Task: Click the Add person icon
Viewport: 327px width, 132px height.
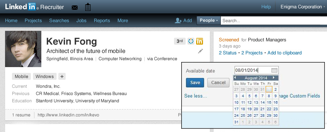Action: tap(178, 20)
